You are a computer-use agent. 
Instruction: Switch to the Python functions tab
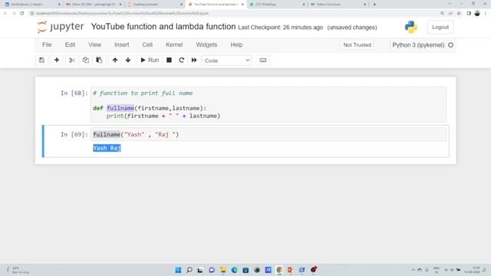(x=338, y=5)
